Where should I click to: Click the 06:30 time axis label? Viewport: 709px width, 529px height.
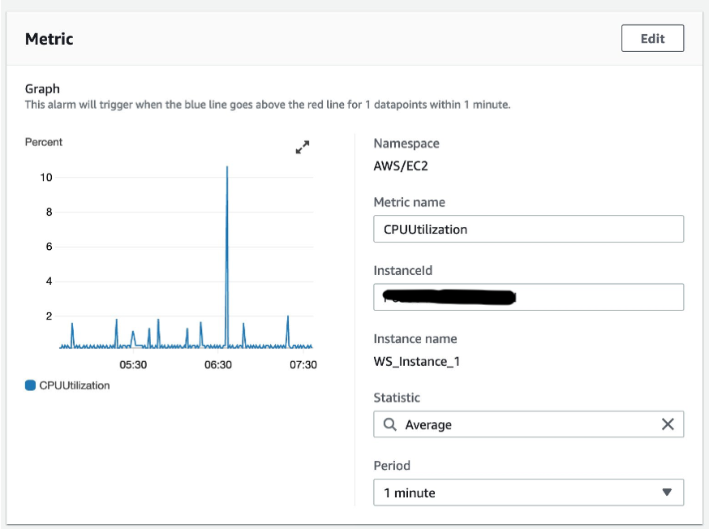[218, 364]
